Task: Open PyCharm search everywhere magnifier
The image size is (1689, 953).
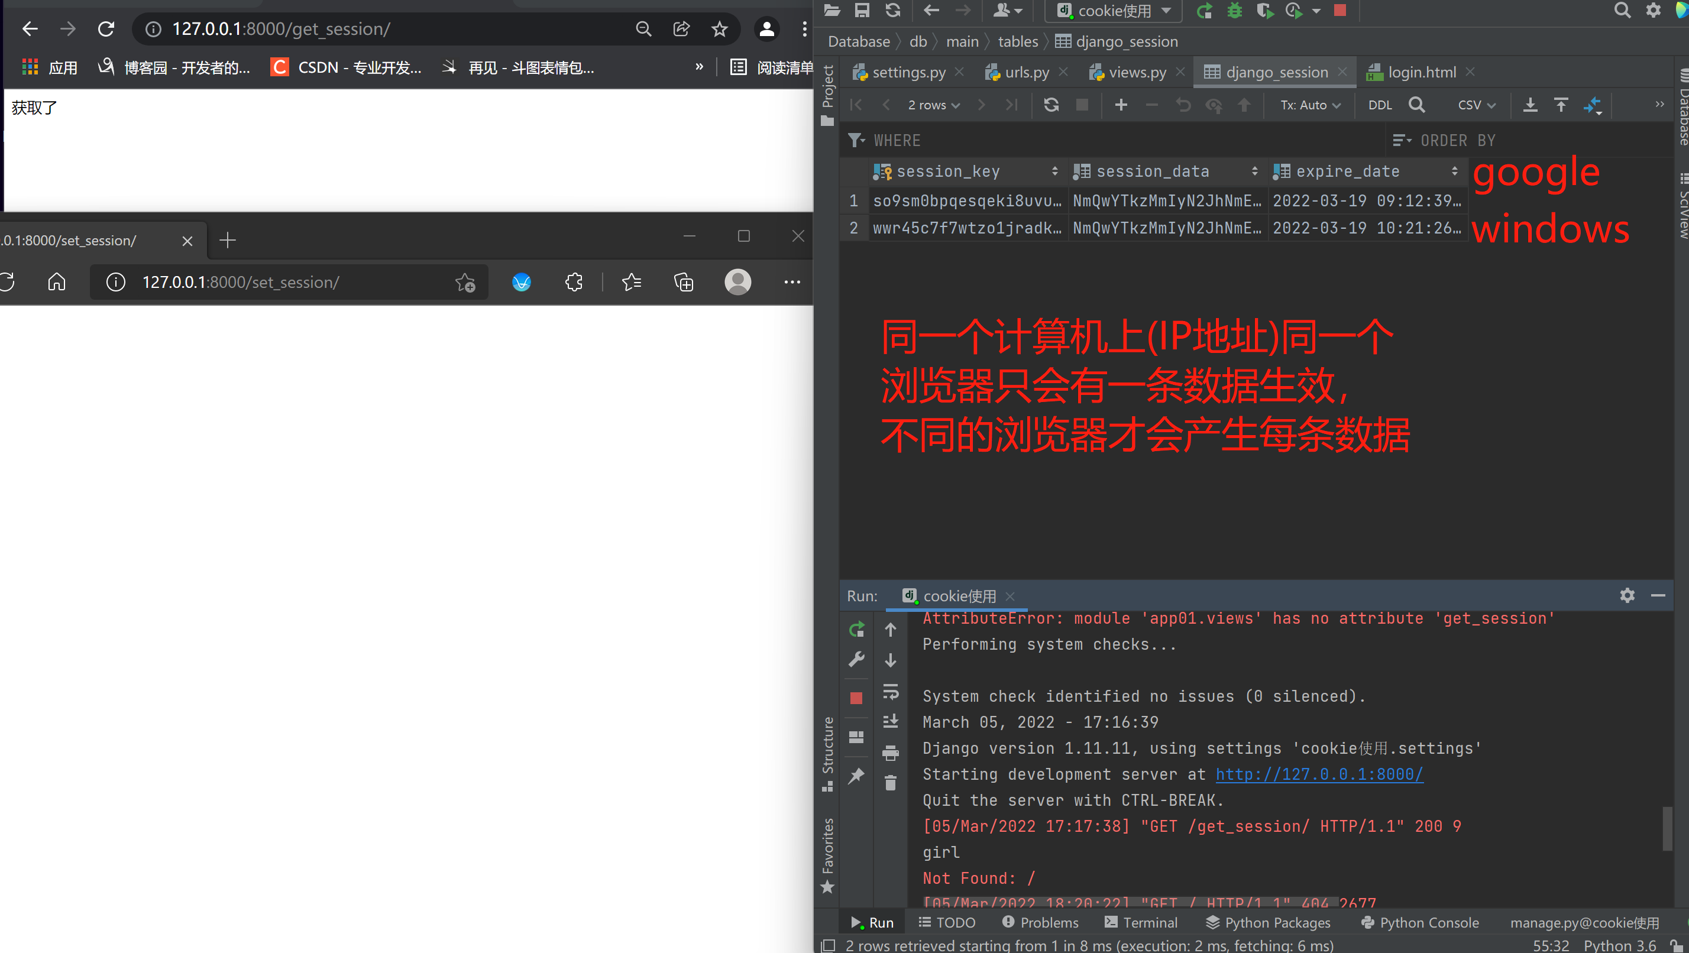Action: (1622, 10)
